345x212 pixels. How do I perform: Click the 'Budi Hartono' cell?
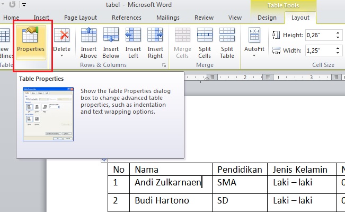tap(171, 202)
